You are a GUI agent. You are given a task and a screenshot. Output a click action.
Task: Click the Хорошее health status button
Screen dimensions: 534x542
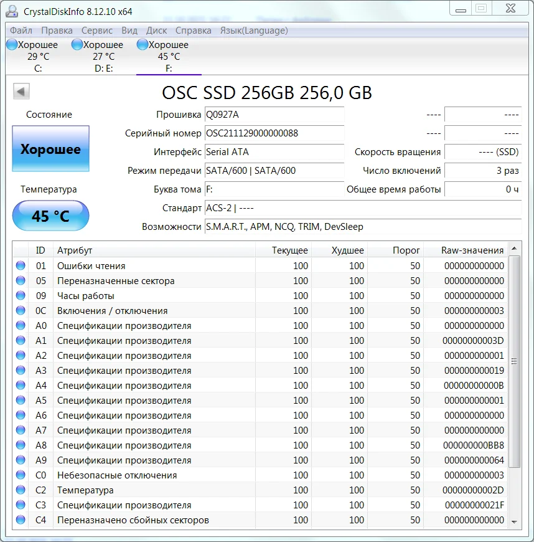(x=50, y=149)
